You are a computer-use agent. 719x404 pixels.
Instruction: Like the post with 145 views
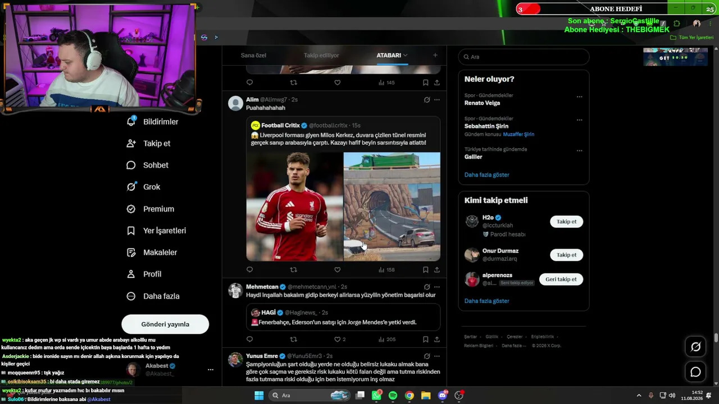coord(337,82)
